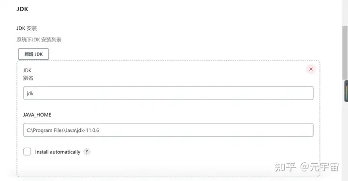Focus the 别名 field containing jdk
Image resolution: width=348 pixels, height=181 pixels.
click(168, 93)
